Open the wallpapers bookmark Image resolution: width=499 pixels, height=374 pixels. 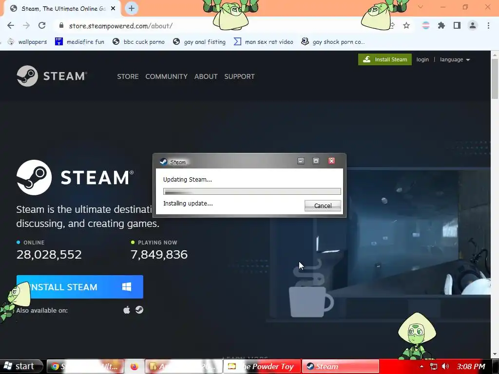click(x=27, y=42)
